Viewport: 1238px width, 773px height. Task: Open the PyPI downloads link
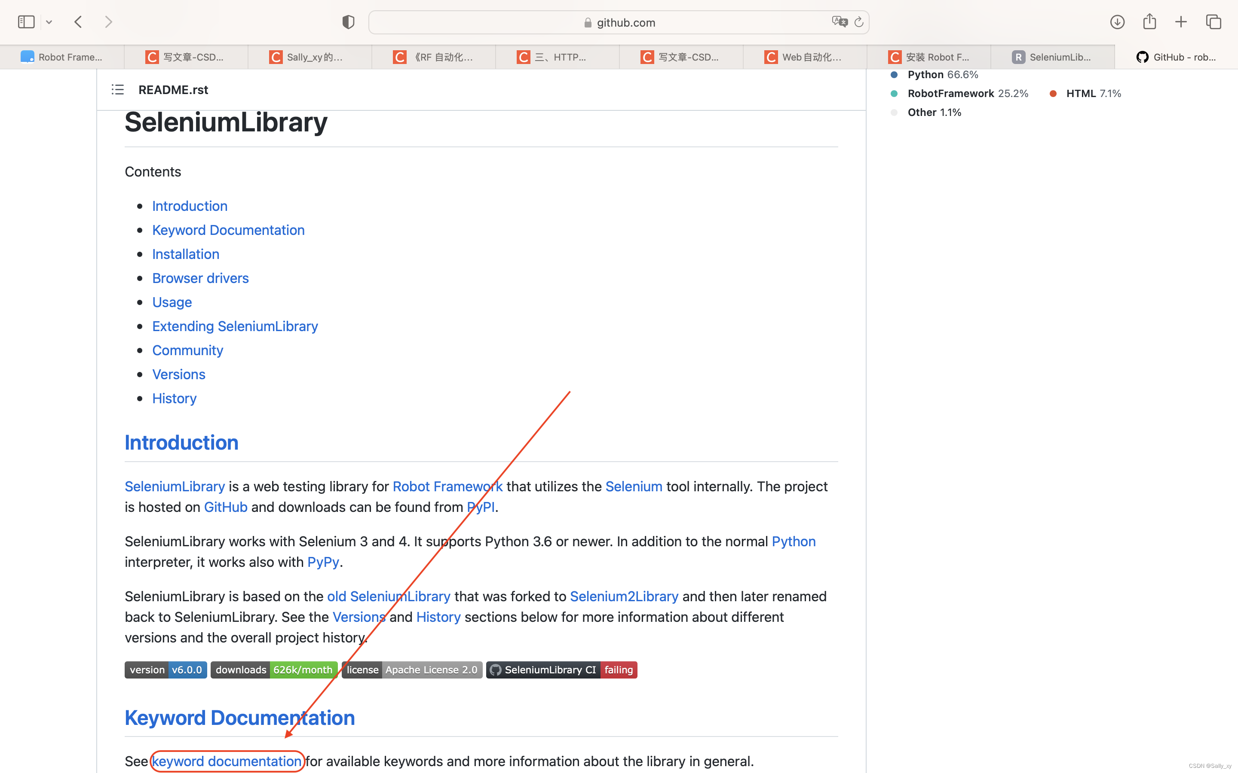pyautogui.click(x=481, y=507)
